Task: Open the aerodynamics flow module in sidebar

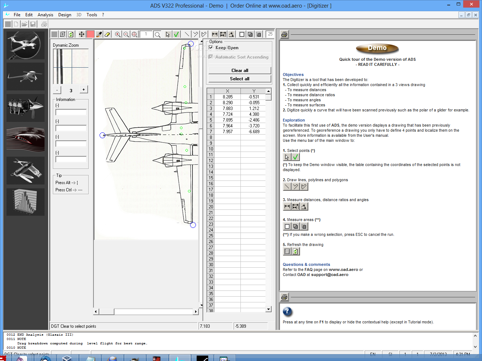Action: click(x=25, y=139)
